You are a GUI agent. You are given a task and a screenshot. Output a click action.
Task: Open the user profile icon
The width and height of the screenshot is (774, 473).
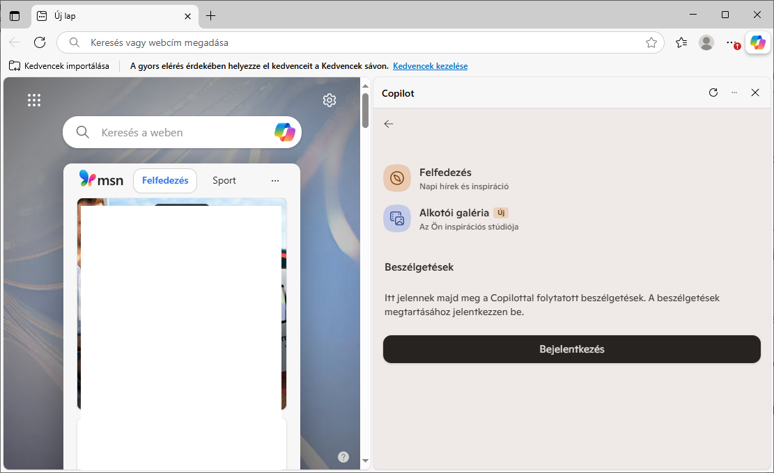tap(706, 42)
